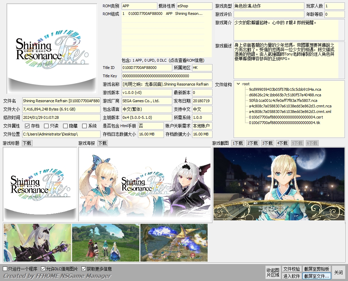Select the .tik file in the file structure

pyautogui.click(x=284, y=123)
